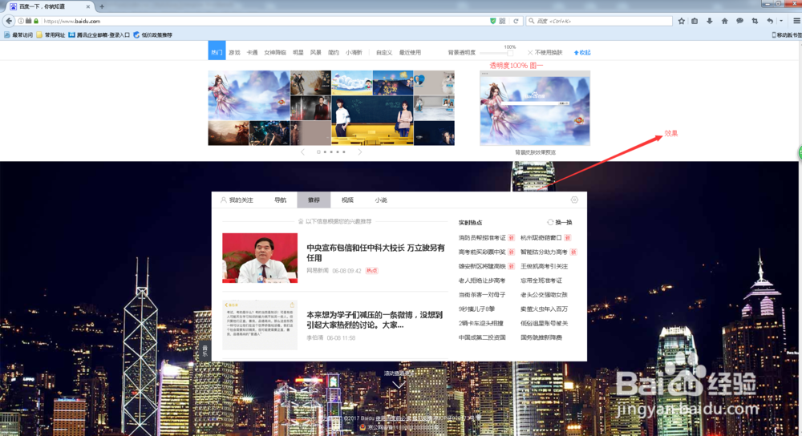Viewport: 802px width, 436px height.
Task: Open the 风景 skin category
Action: tap(315, 53)
